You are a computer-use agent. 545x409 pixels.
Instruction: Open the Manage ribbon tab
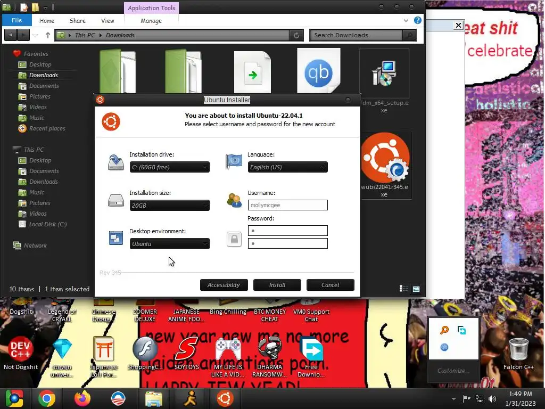pos(151,21)
